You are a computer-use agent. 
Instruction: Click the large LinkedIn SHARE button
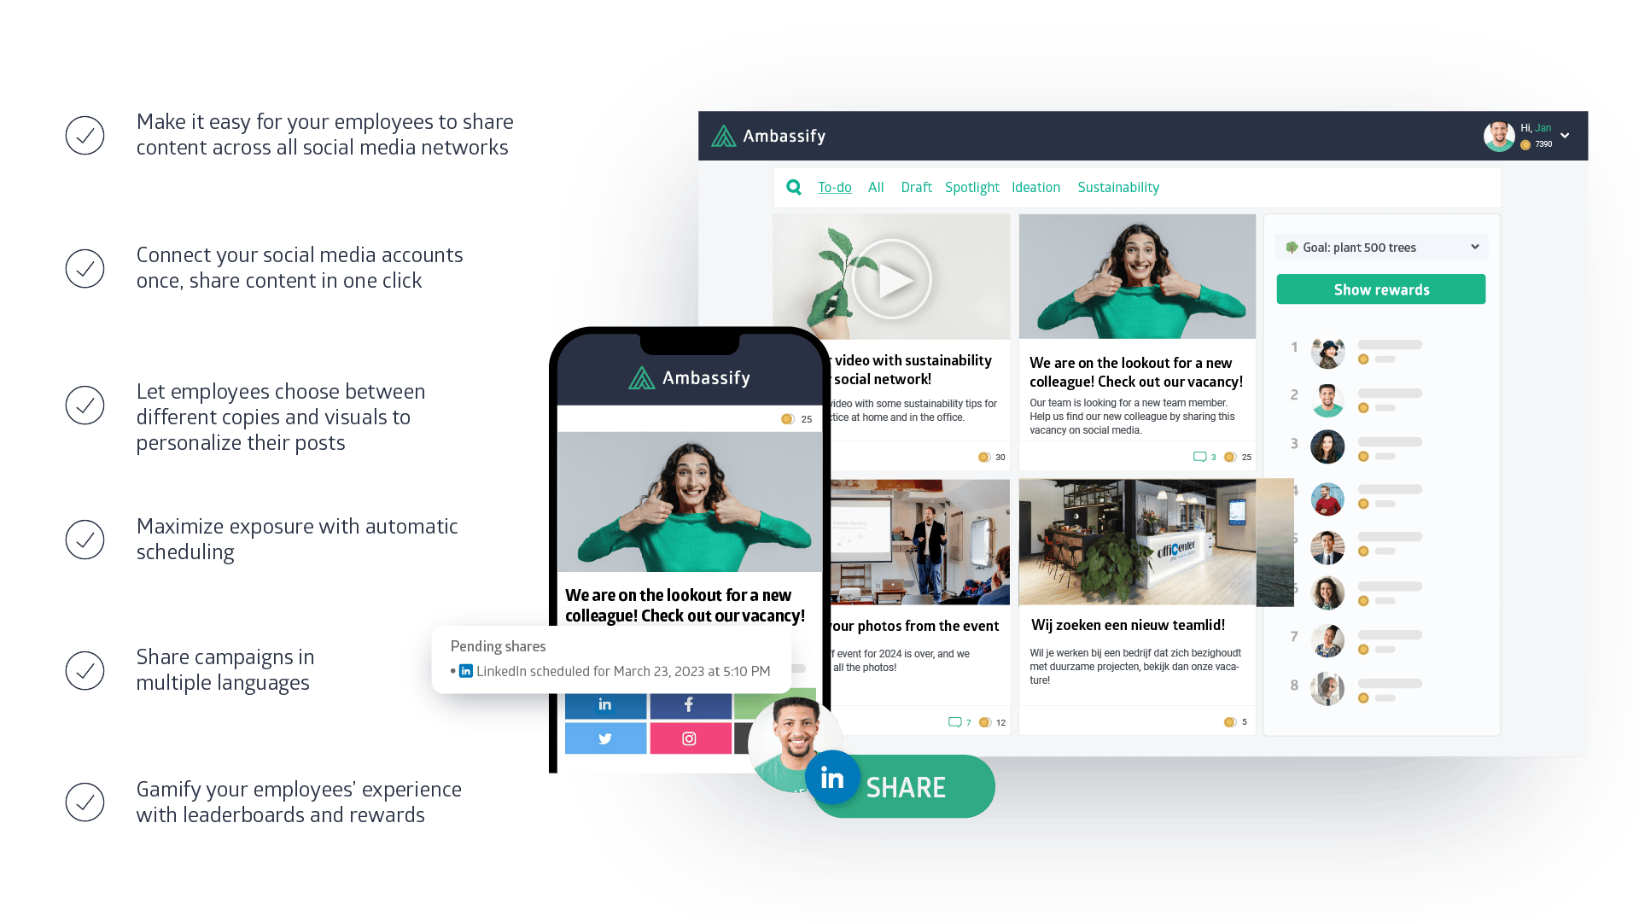pyautogui.click(x=901, y=785)
